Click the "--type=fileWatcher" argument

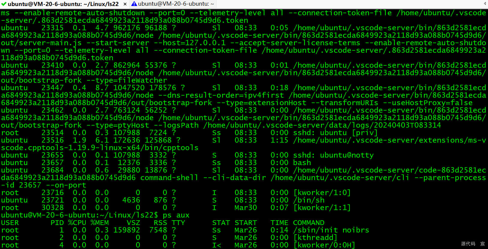click(127, 80)
